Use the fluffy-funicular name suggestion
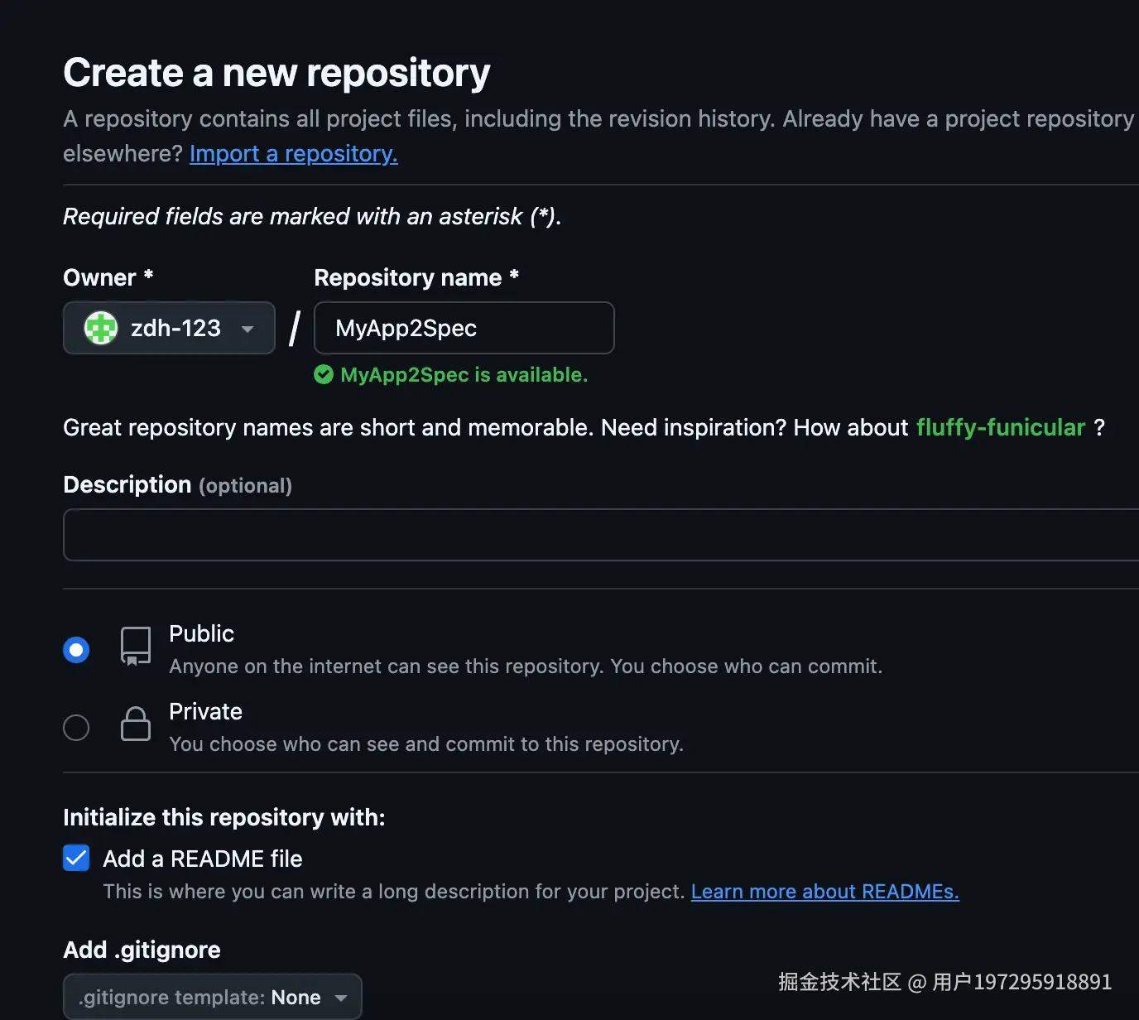 [x=1000, y=427]
